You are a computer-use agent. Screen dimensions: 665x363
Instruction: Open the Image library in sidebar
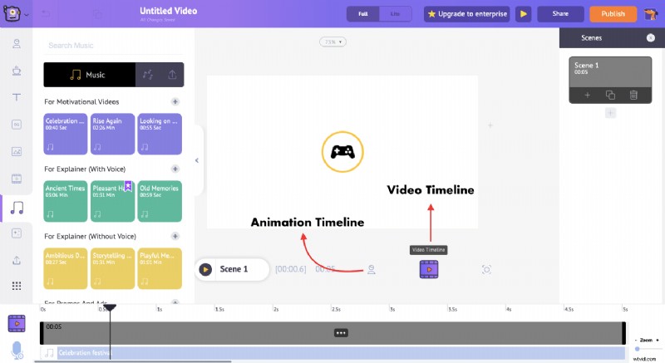pyautogui.click(x=17, y=151)
